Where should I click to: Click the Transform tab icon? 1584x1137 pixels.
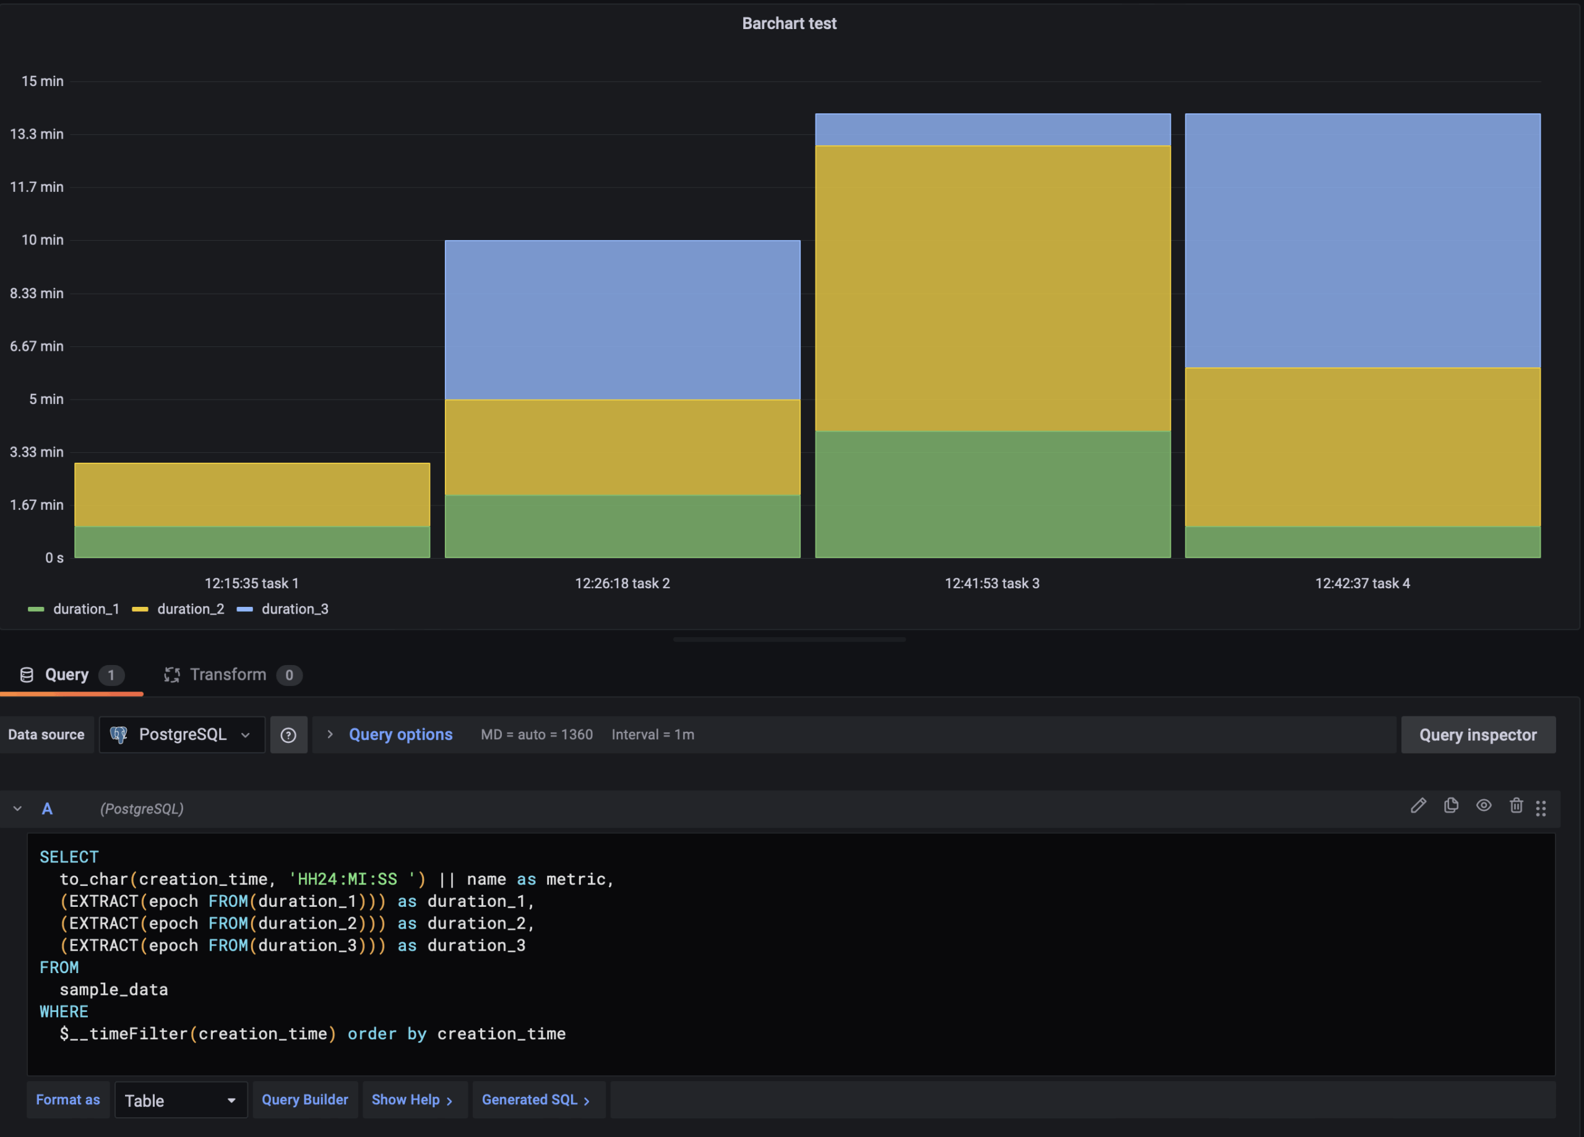point(172,675)
